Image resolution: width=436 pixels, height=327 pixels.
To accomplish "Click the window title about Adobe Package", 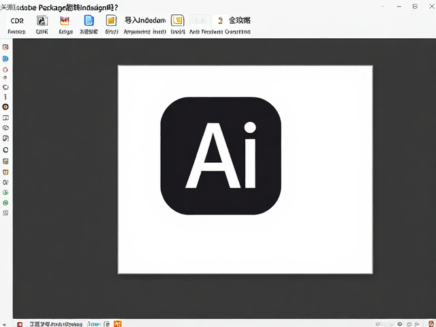I will (x=59, y=7).
